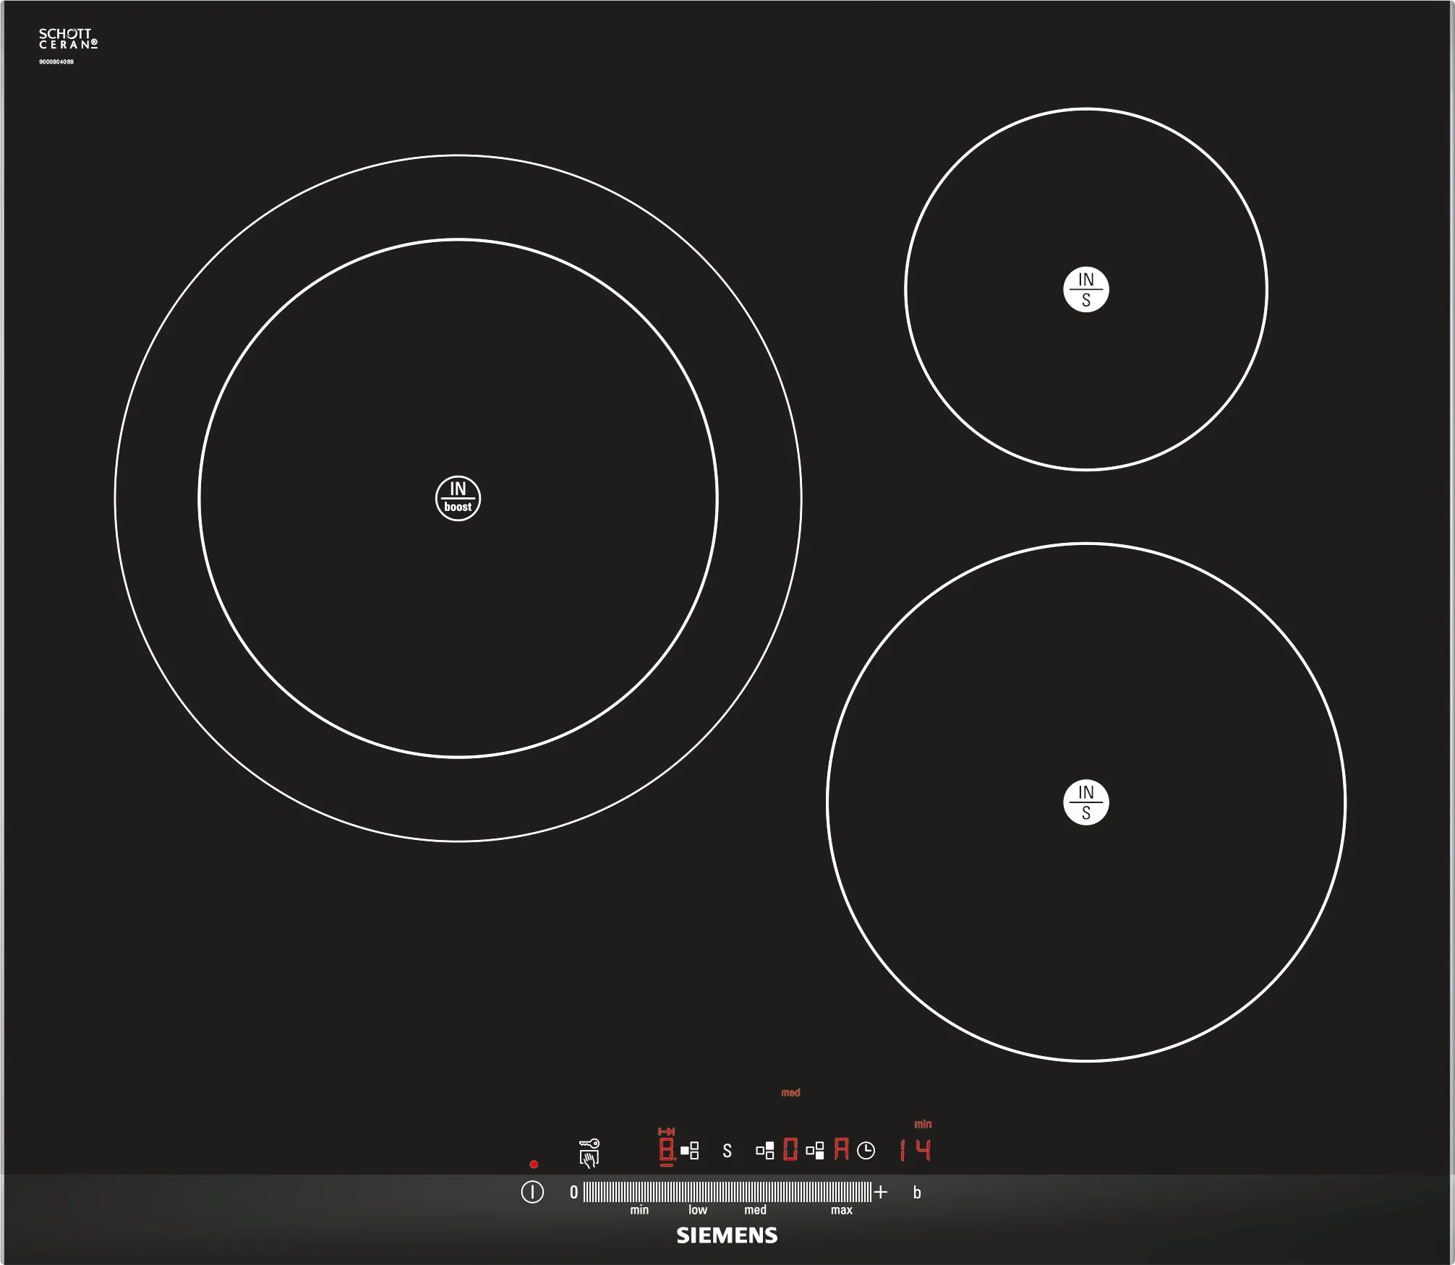Tap the child lock key-and-hand icon
This screenshot has width=1455, height=1265.
pyautogui.click(x=589, y=1152)
